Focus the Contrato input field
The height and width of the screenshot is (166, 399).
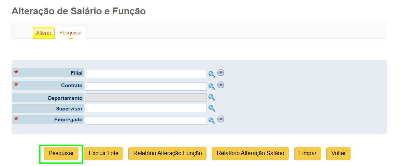tap(146, 87)
